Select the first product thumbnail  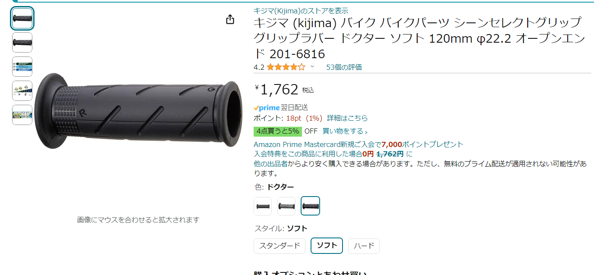point(22,19)
